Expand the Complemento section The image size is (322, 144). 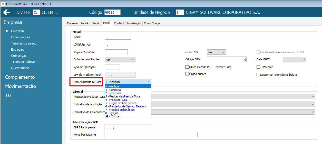(20, 77)
